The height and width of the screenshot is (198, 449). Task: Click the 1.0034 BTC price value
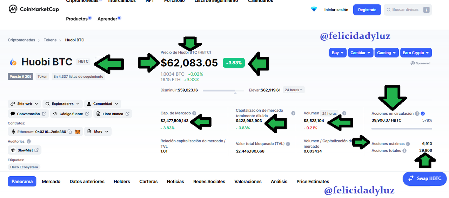coord(173,74)
